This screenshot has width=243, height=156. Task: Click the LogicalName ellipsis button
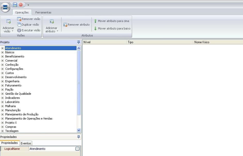click(x=77, y=149)
